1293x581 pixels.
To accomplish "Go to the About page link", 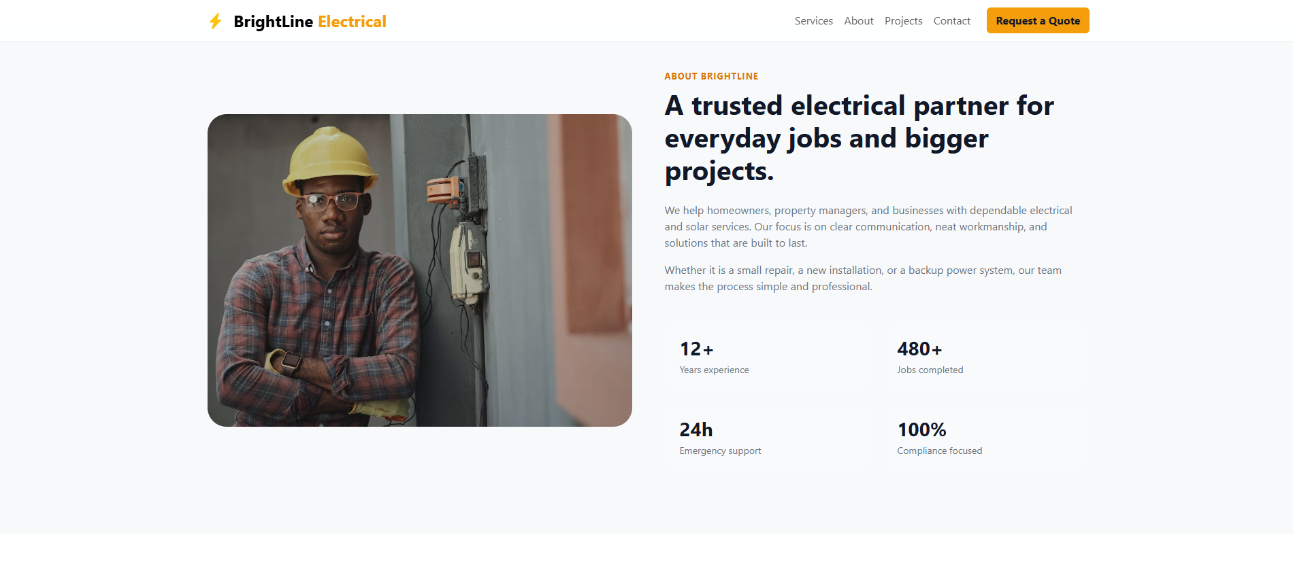I will 858,21.
